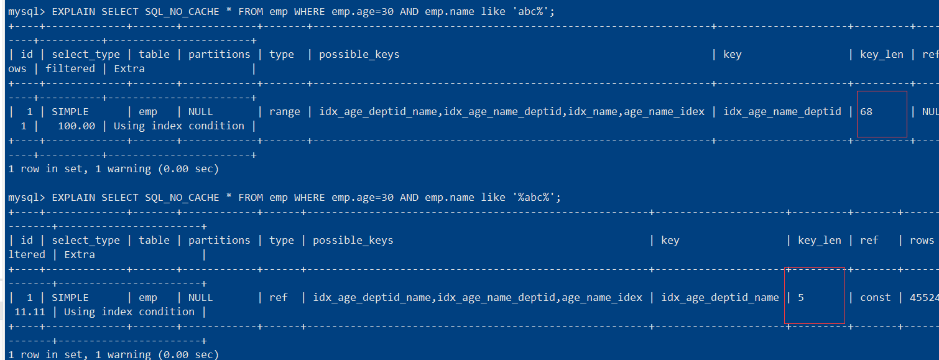Click the 'const' ref value

pos(876,298)
